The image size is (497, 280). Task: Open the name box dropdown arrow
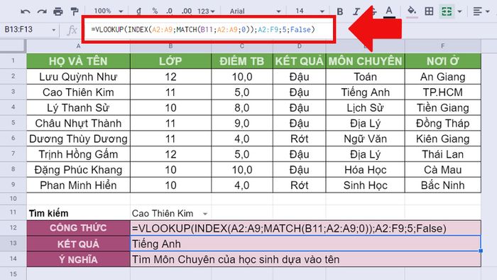click(53, 30)
